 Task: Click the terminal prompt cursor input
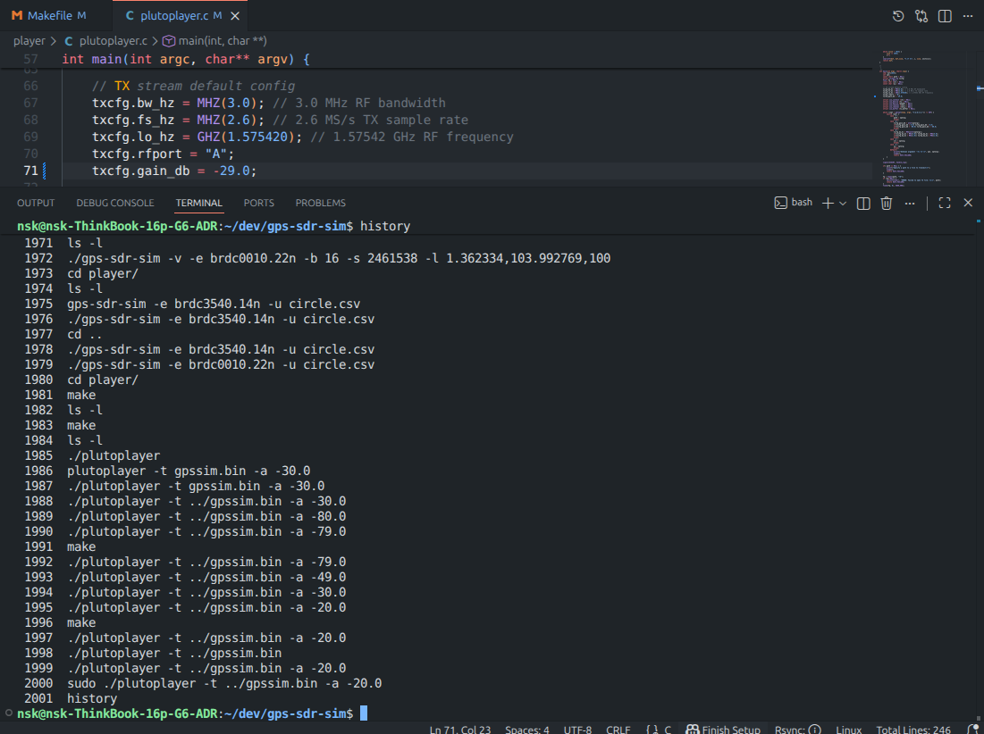(x=364, y=713)
